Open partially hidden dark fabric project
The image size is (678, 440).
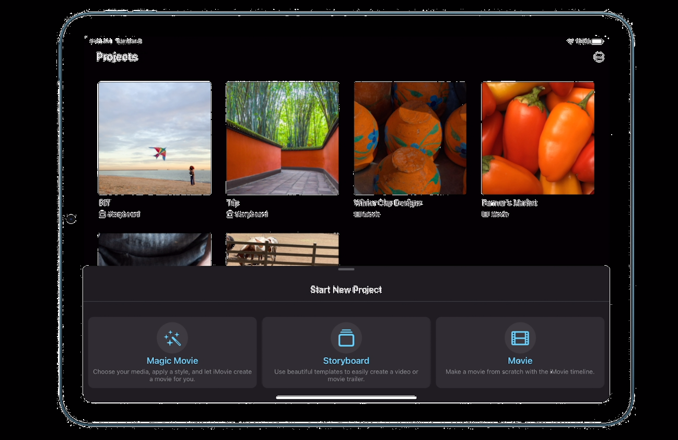click(155, 249)
